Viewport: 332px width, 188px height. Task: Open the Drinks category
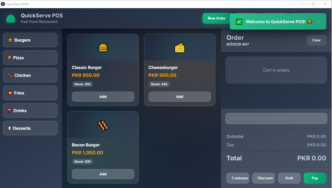point(30,111)
